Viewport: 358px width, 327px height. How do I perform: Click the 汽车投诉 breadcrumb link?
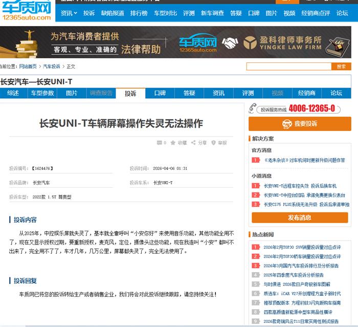[51, 67]
